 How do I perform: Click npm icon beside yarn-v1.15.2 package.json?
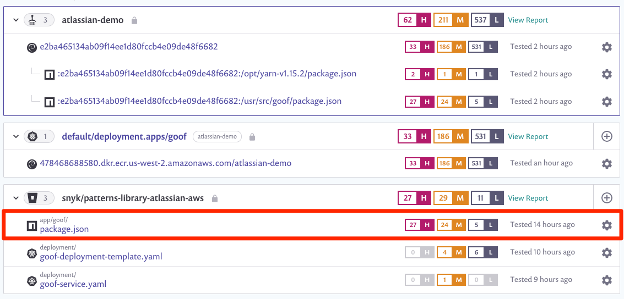tap(50, 74)
